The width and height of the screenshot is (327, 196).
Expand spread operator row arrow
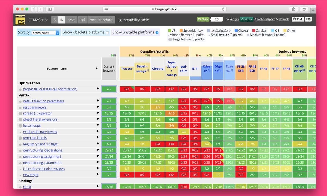tap(98, 113)
